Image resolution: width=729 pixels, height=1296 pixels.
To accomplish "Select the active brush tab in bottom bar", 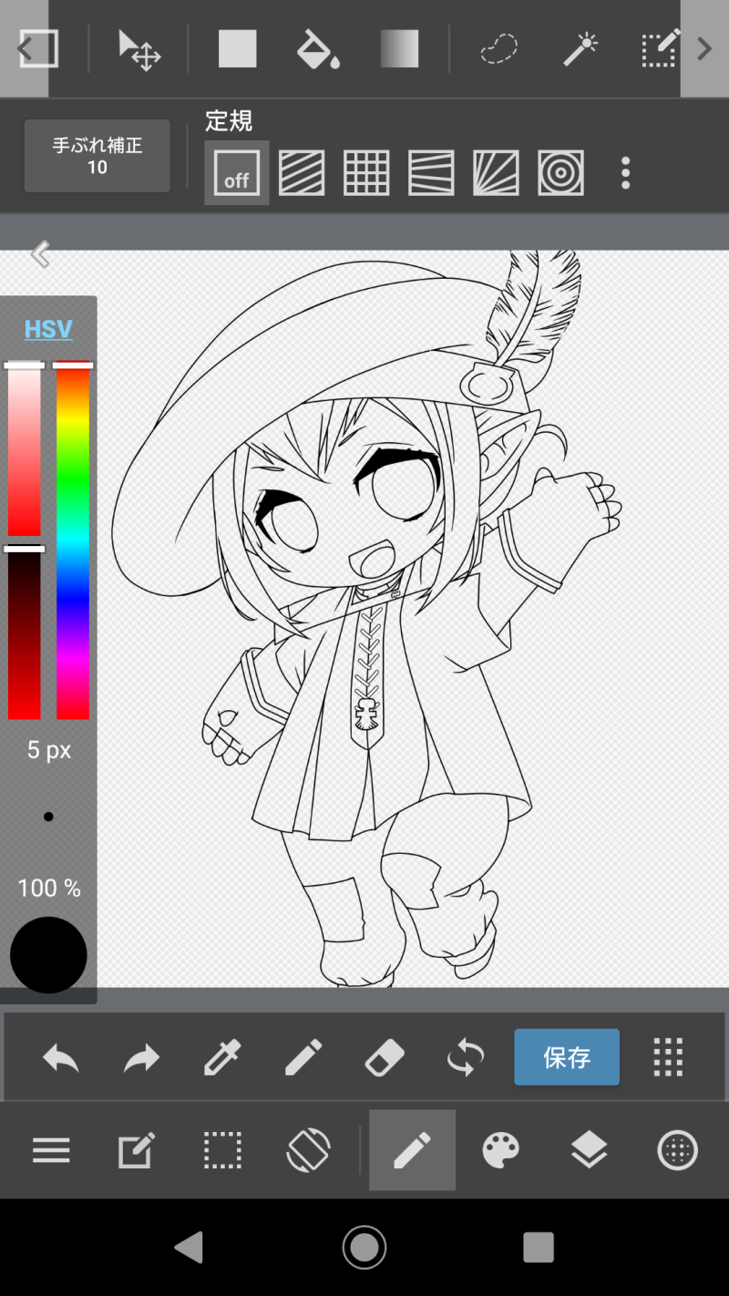I will 412,1150.
